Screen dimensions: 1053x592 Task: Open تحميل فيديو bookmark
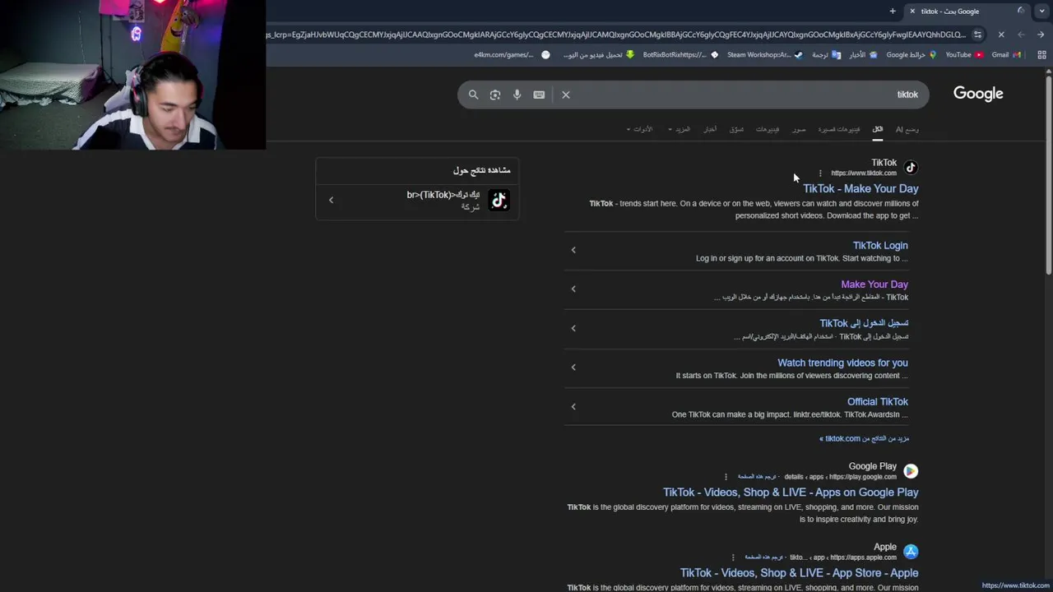[599, 55]
